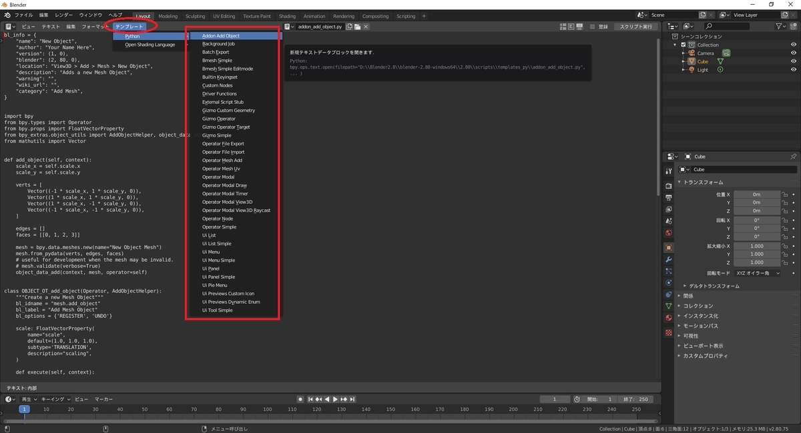Toggle lock for 拡大縮小 X field
The height and width of the screenshot is (433, 801).
click(x=786, y=246)
